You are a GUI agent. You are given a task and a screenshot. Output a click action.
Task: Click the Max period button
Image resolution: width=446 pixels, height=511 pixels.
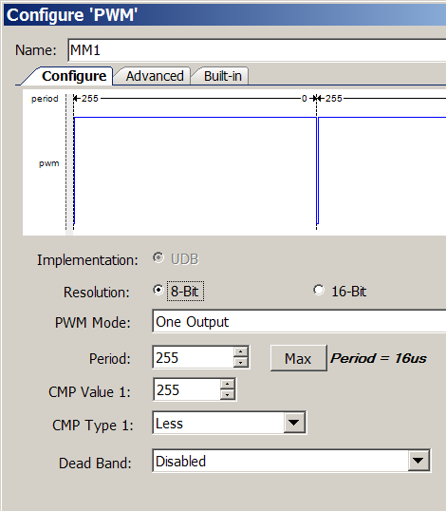pyautogui.click(x=298, y=358)
